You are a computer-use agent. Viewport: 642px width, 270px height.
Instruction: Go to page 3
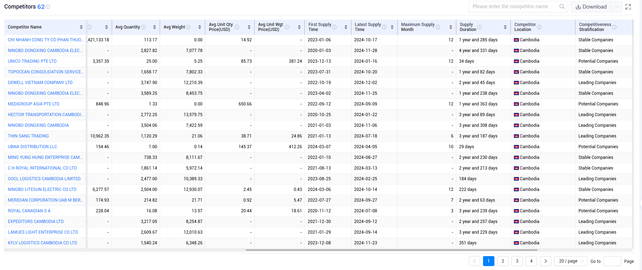pyautogui.click(x=517, y=261)
